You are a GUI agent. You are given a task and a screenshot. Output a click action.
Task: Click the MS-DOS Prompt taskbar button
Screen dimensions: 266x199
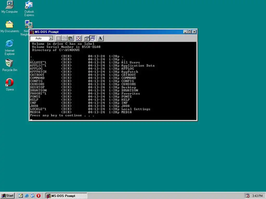click(66, 196)
